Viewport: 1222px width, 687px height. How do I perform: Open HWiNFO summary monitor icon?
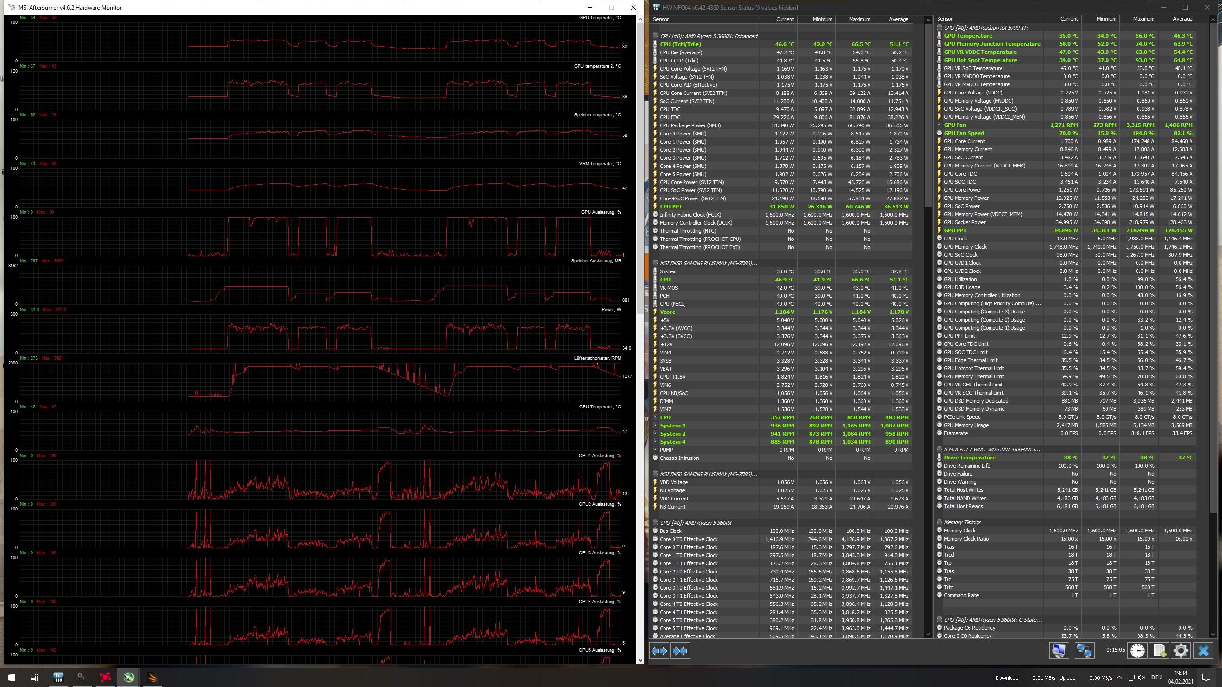(x=1059, y=651)
